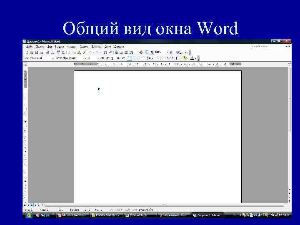Open the Сервис menu
This screenshot has width=300, height=225.
tap(84, 47)
